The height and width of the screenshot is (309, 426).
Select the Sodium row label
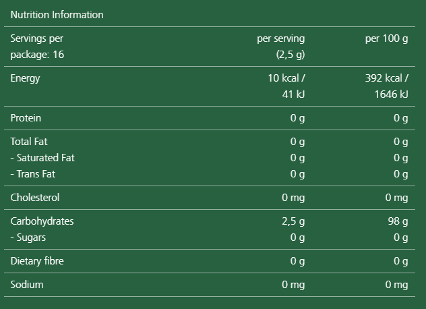27,285
